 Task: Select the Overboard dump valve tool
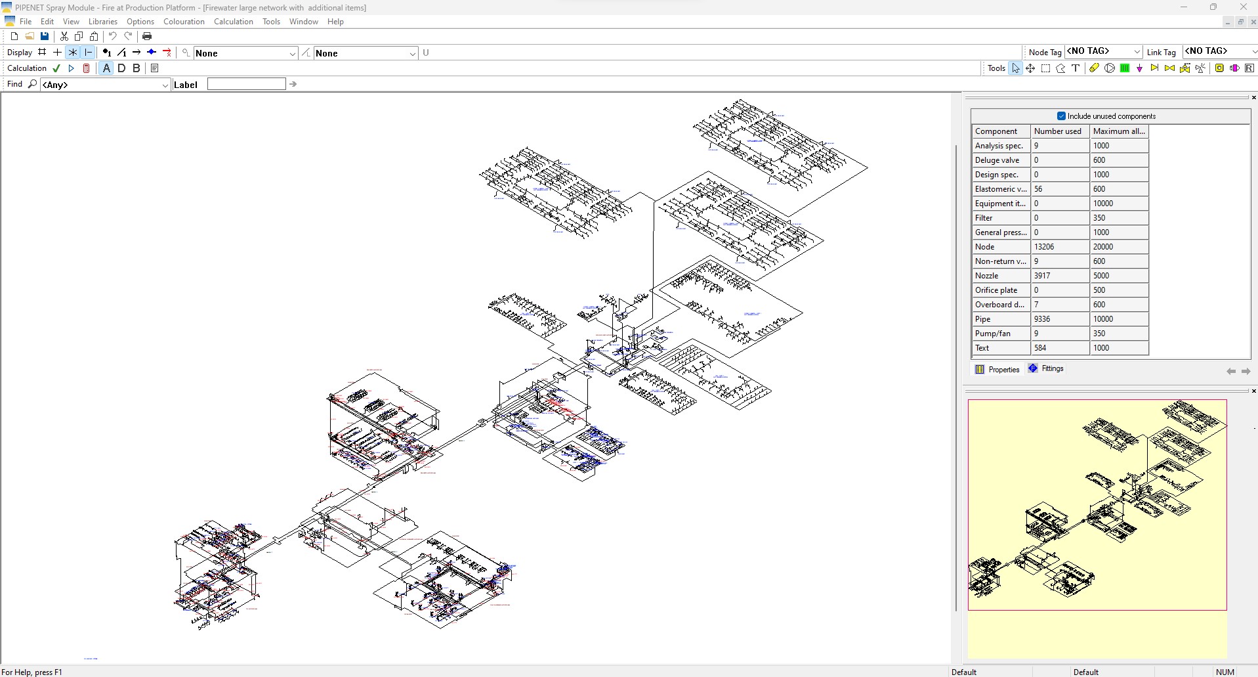[x=1200, y=68]
